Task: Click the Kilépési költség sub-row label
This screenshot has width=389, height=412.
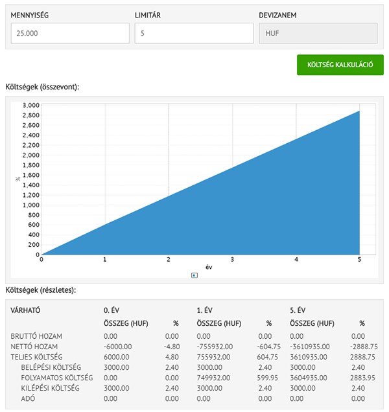Action: [x=49, y=388]
